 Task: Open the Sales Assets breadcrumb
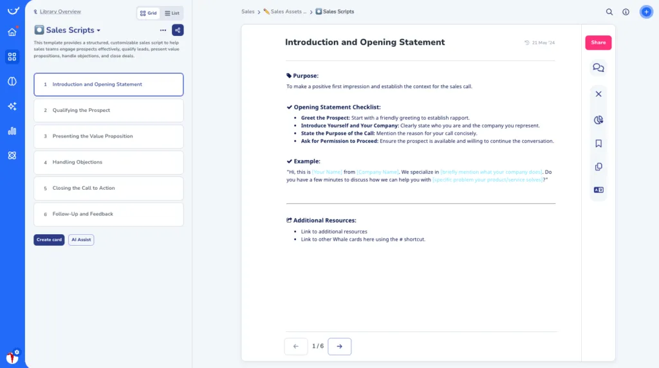coord(285,12)
